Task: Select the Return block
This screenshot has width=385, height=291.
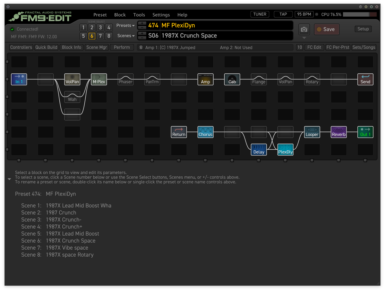Action: coord(179,132)
